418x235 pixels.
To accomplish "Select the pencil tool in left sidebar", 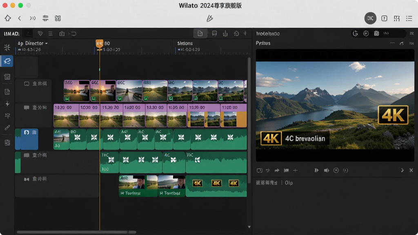I will pyautogui.click(x=7, y=128).
